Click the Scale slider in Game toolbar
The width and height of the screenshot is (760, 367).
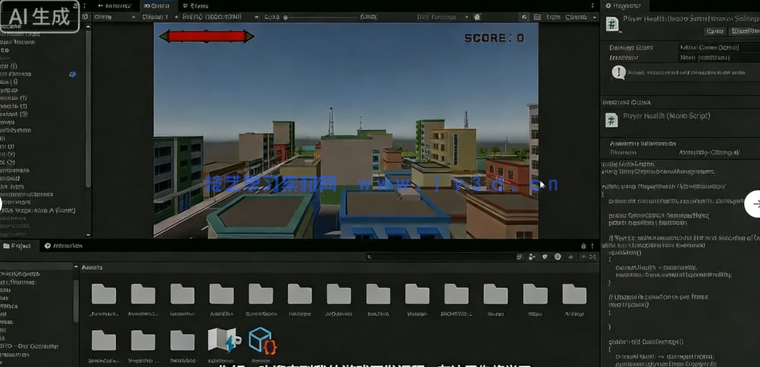click(320, 17)
